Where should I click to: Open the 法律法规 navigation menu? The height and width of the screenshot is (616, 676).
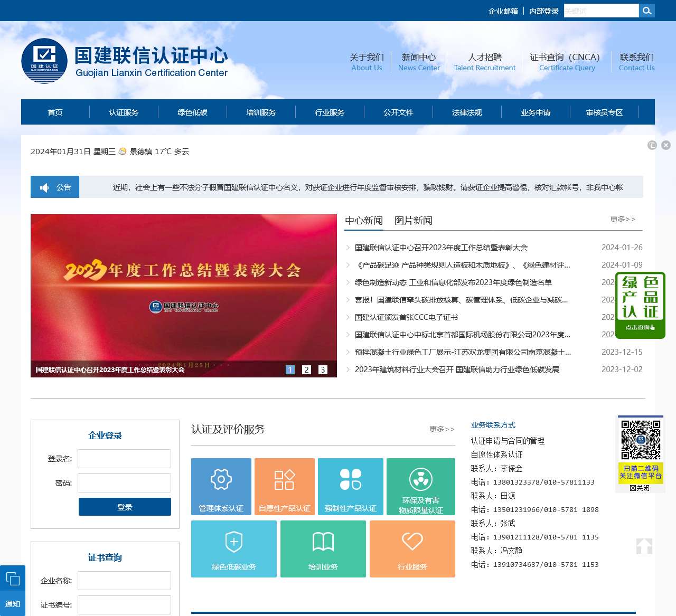coord(467,112)
